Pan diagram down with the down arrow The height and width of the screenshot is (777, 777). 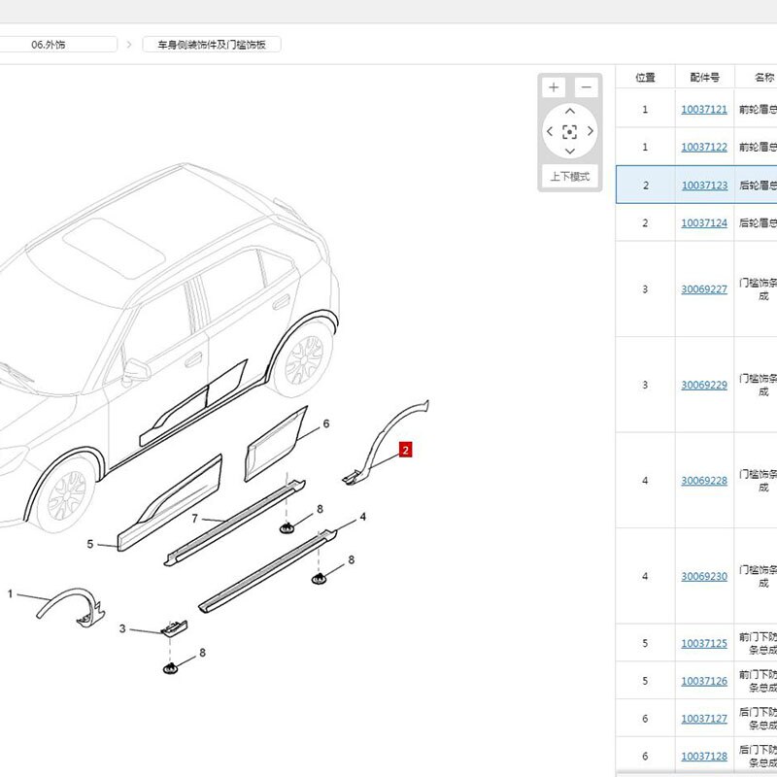click(570, 152)
